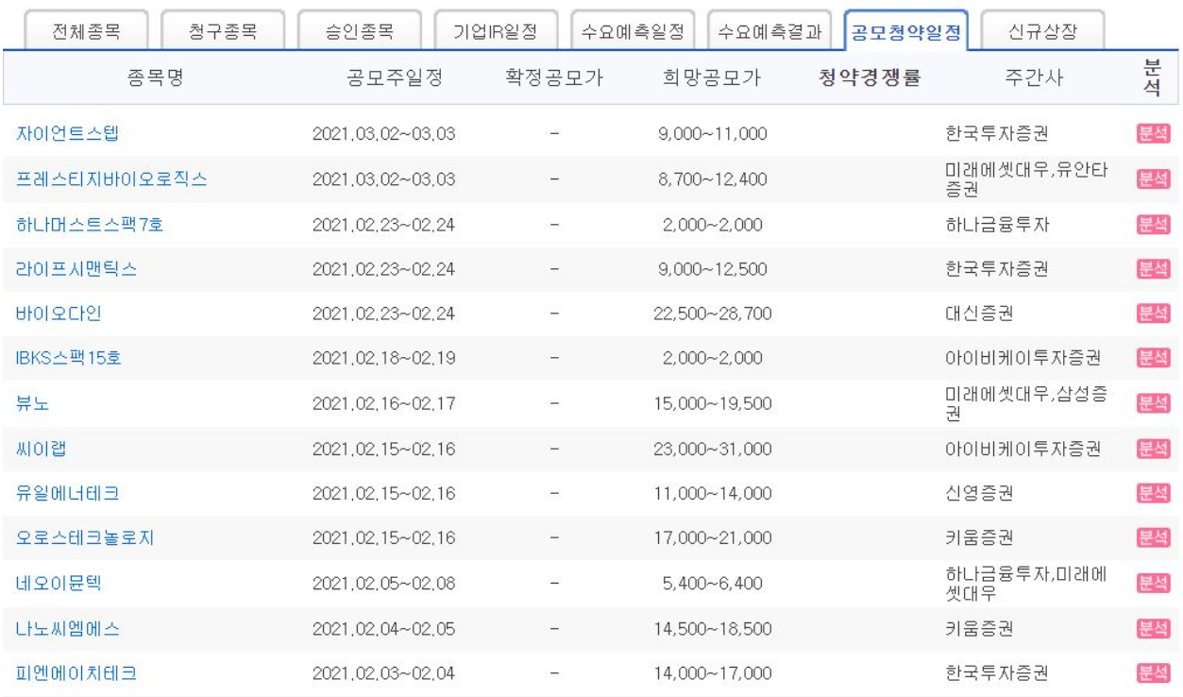Click 9,000~11,000 price range for 자이언트스텝
The height and width of the screenshot is (697, 1183).
point(713,135)
